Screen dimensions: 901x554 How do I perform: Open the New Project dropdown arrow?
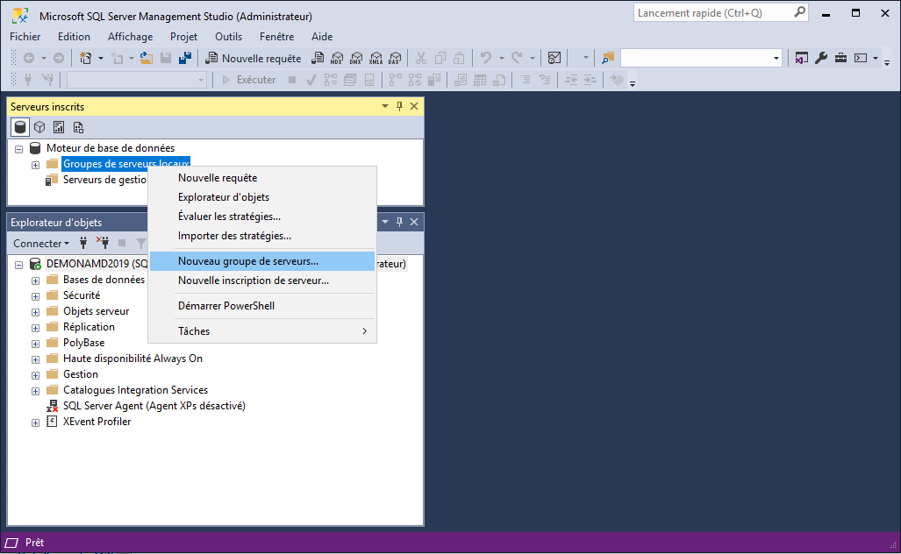[x=101, y=58]
